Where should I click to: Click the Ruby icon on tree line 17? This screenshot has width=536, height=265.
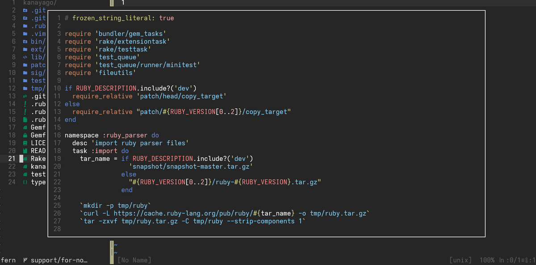pos(25,127)
